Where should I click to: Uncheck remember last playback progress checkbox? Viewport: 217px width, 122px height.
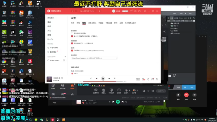(x=72, y=43)
